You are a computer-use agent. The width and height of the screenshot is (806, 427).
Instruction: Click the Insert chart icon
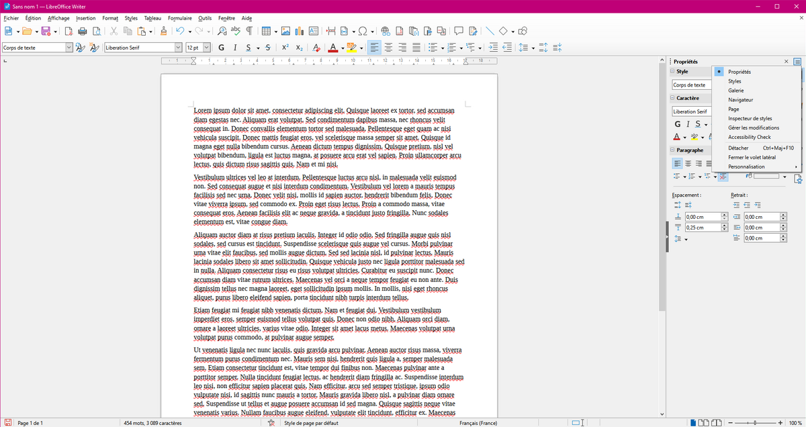tap(300, 31)
